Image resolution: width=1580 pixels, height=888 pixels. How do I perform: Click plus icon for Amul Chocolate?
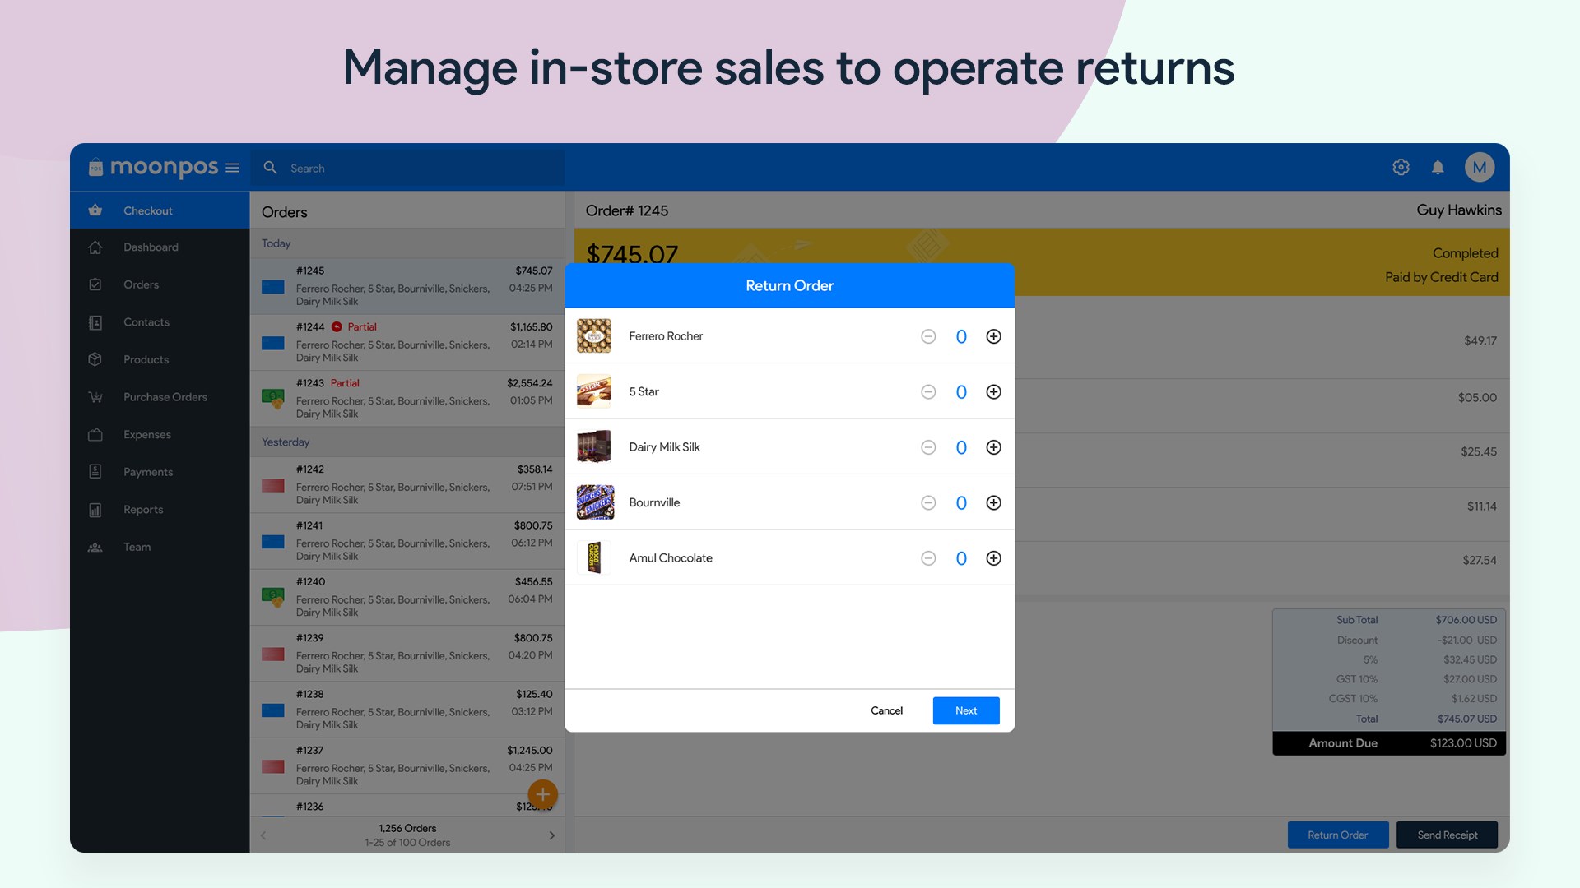[x=993, y=558]
